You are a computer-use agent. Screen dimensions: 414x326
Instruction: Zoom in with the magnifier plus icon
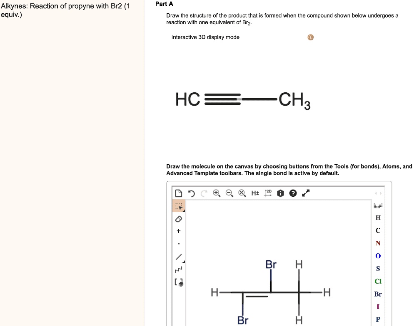tap(217, 193)
